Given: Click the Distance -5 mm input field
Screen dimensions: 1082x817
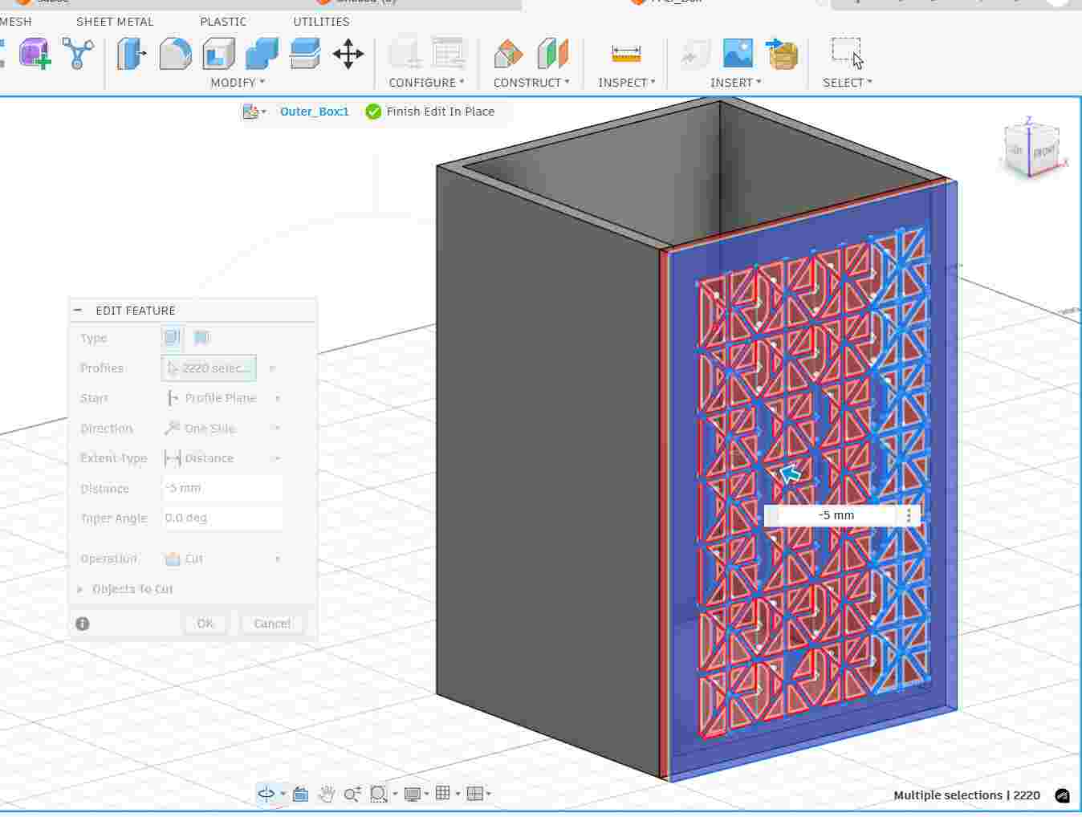Looking at the screenshot, I should coord(222,488).
